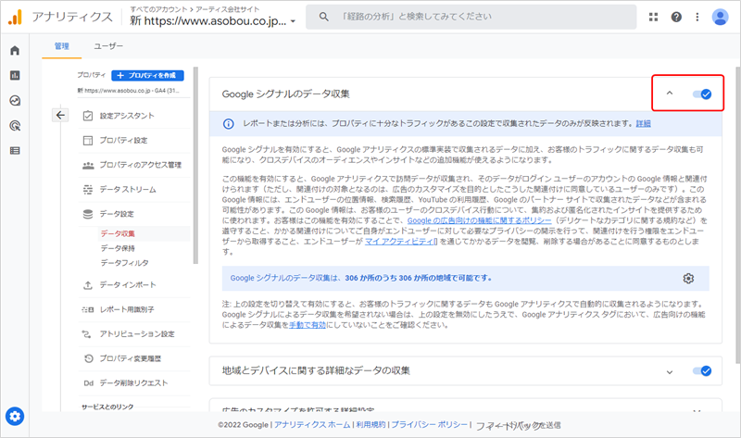Expand the partially visible 広告のカスタマイズ section
The height and width of the screenshot is (438, 741).
pyautogui.click(x=697, y=410)
